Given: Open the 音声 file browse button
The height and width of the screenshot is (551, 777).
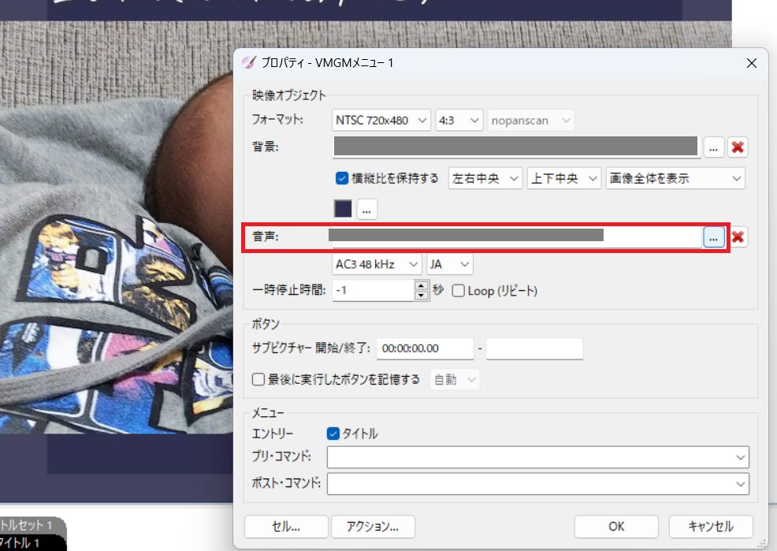Looking at the screenshot, I should pyautogui.click(x=714, y=237).
